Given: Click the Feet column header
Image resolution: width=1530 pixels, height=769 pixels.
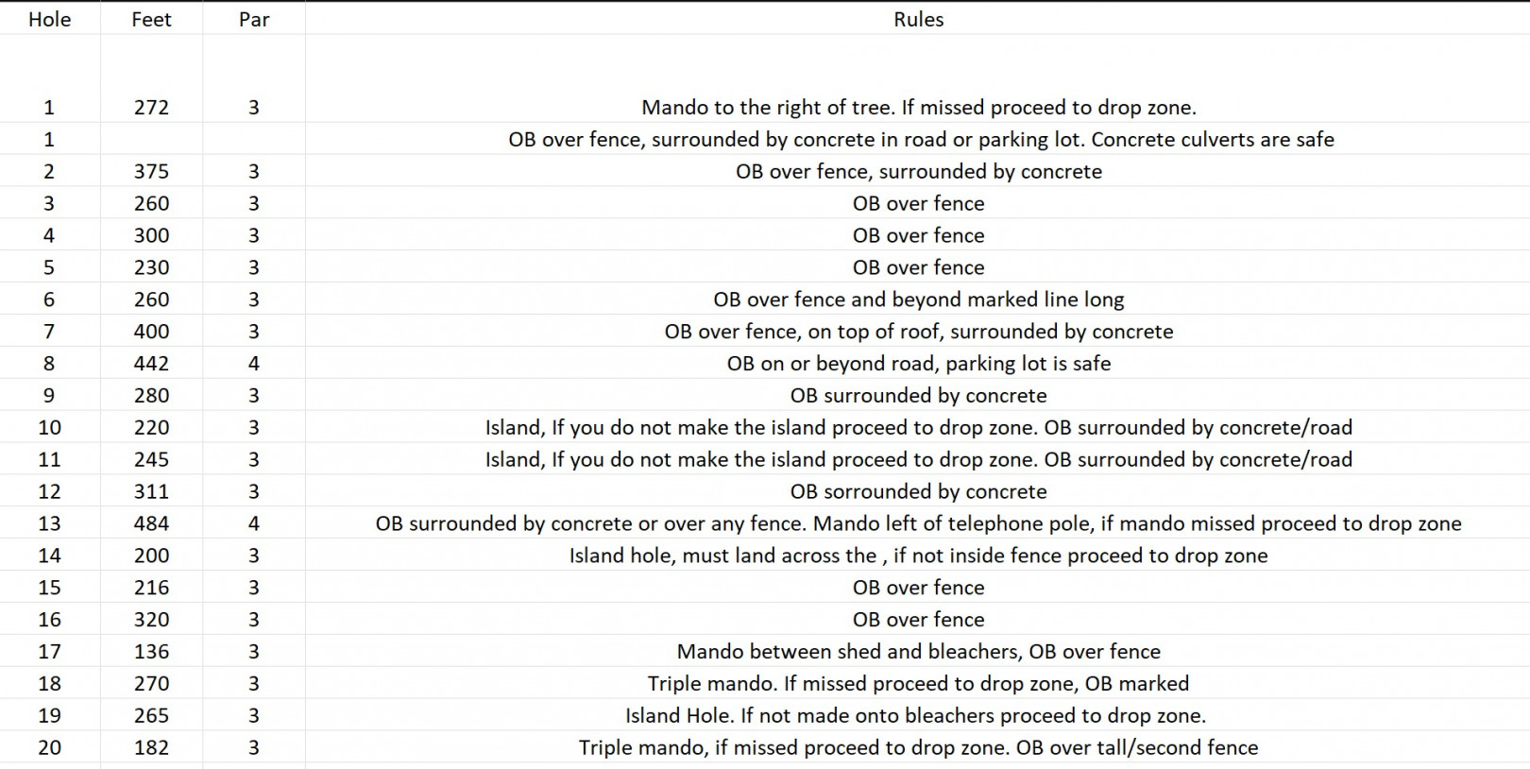Looking at the screenshot, I should (x=151, y=19).
